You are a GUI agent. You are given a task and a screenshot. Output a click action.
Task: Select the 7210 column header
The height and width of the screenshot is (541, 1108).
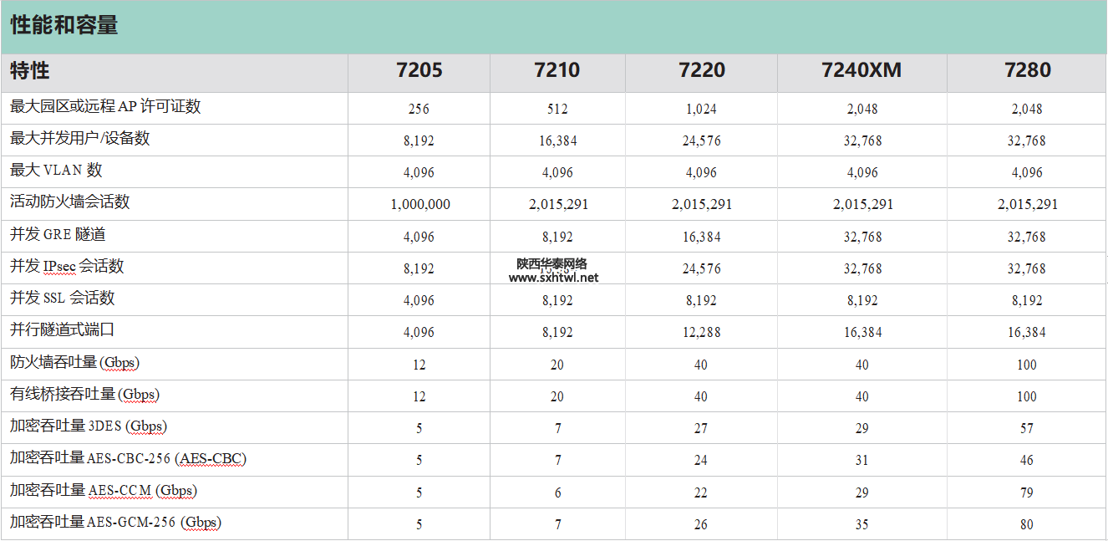(x=557, y=71)
